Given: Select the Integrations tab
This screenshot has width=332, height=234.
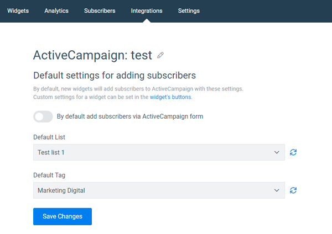Looking at the screenshot, I should [x=147, y=11].
